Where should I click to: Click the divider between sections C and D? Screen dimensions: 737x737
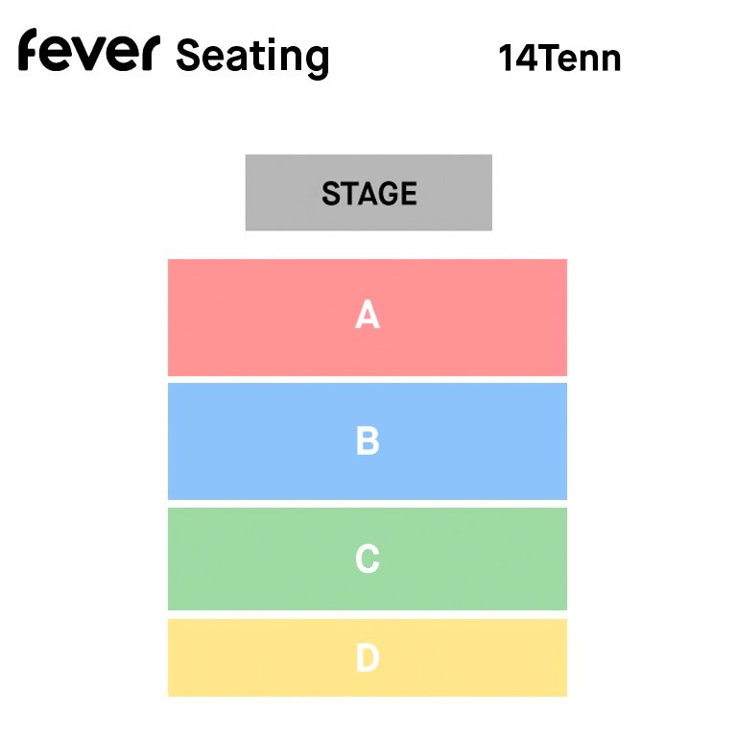pos(368,614)
